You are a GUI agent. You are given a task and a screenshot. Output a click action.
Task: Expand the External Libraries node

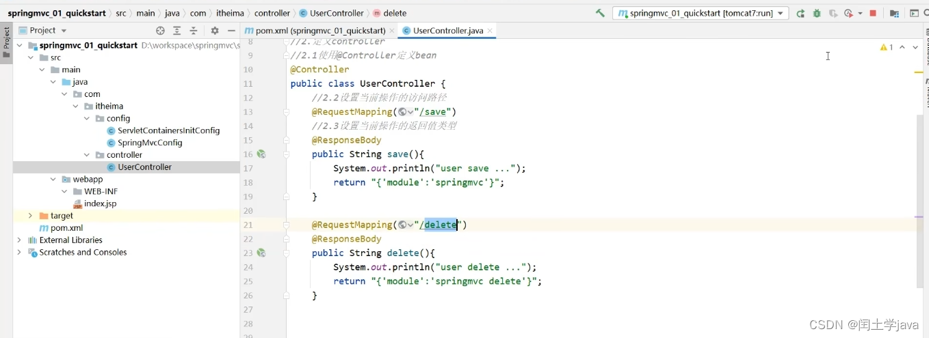(19, 240)
